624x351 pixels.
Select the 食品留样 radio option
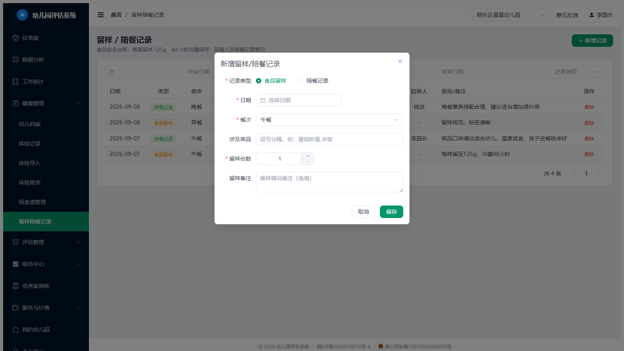tap(271, 81)
